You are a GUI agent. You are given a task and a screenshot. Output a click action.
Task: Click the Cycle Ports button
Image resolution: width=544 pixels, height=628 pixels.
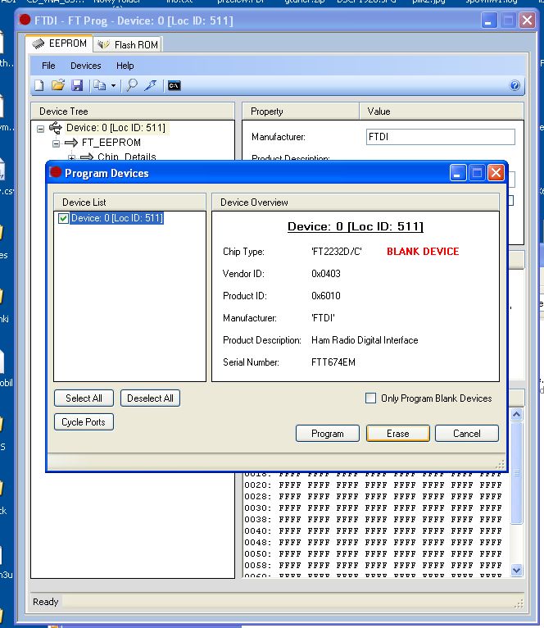point(84,422)
